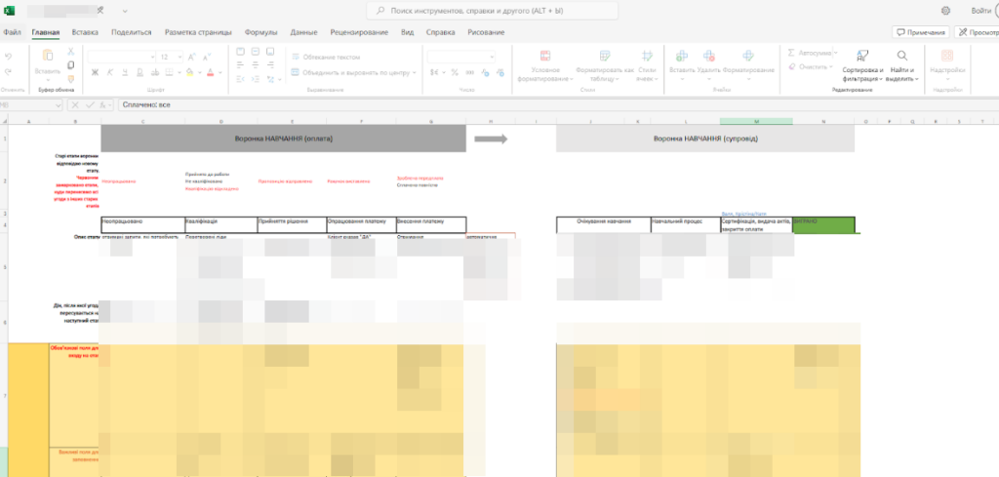Image resolution: width=999 pixels, height=477 pixels.
Task: Switch to the Рецензирование tab
Action: pos(359,32)
